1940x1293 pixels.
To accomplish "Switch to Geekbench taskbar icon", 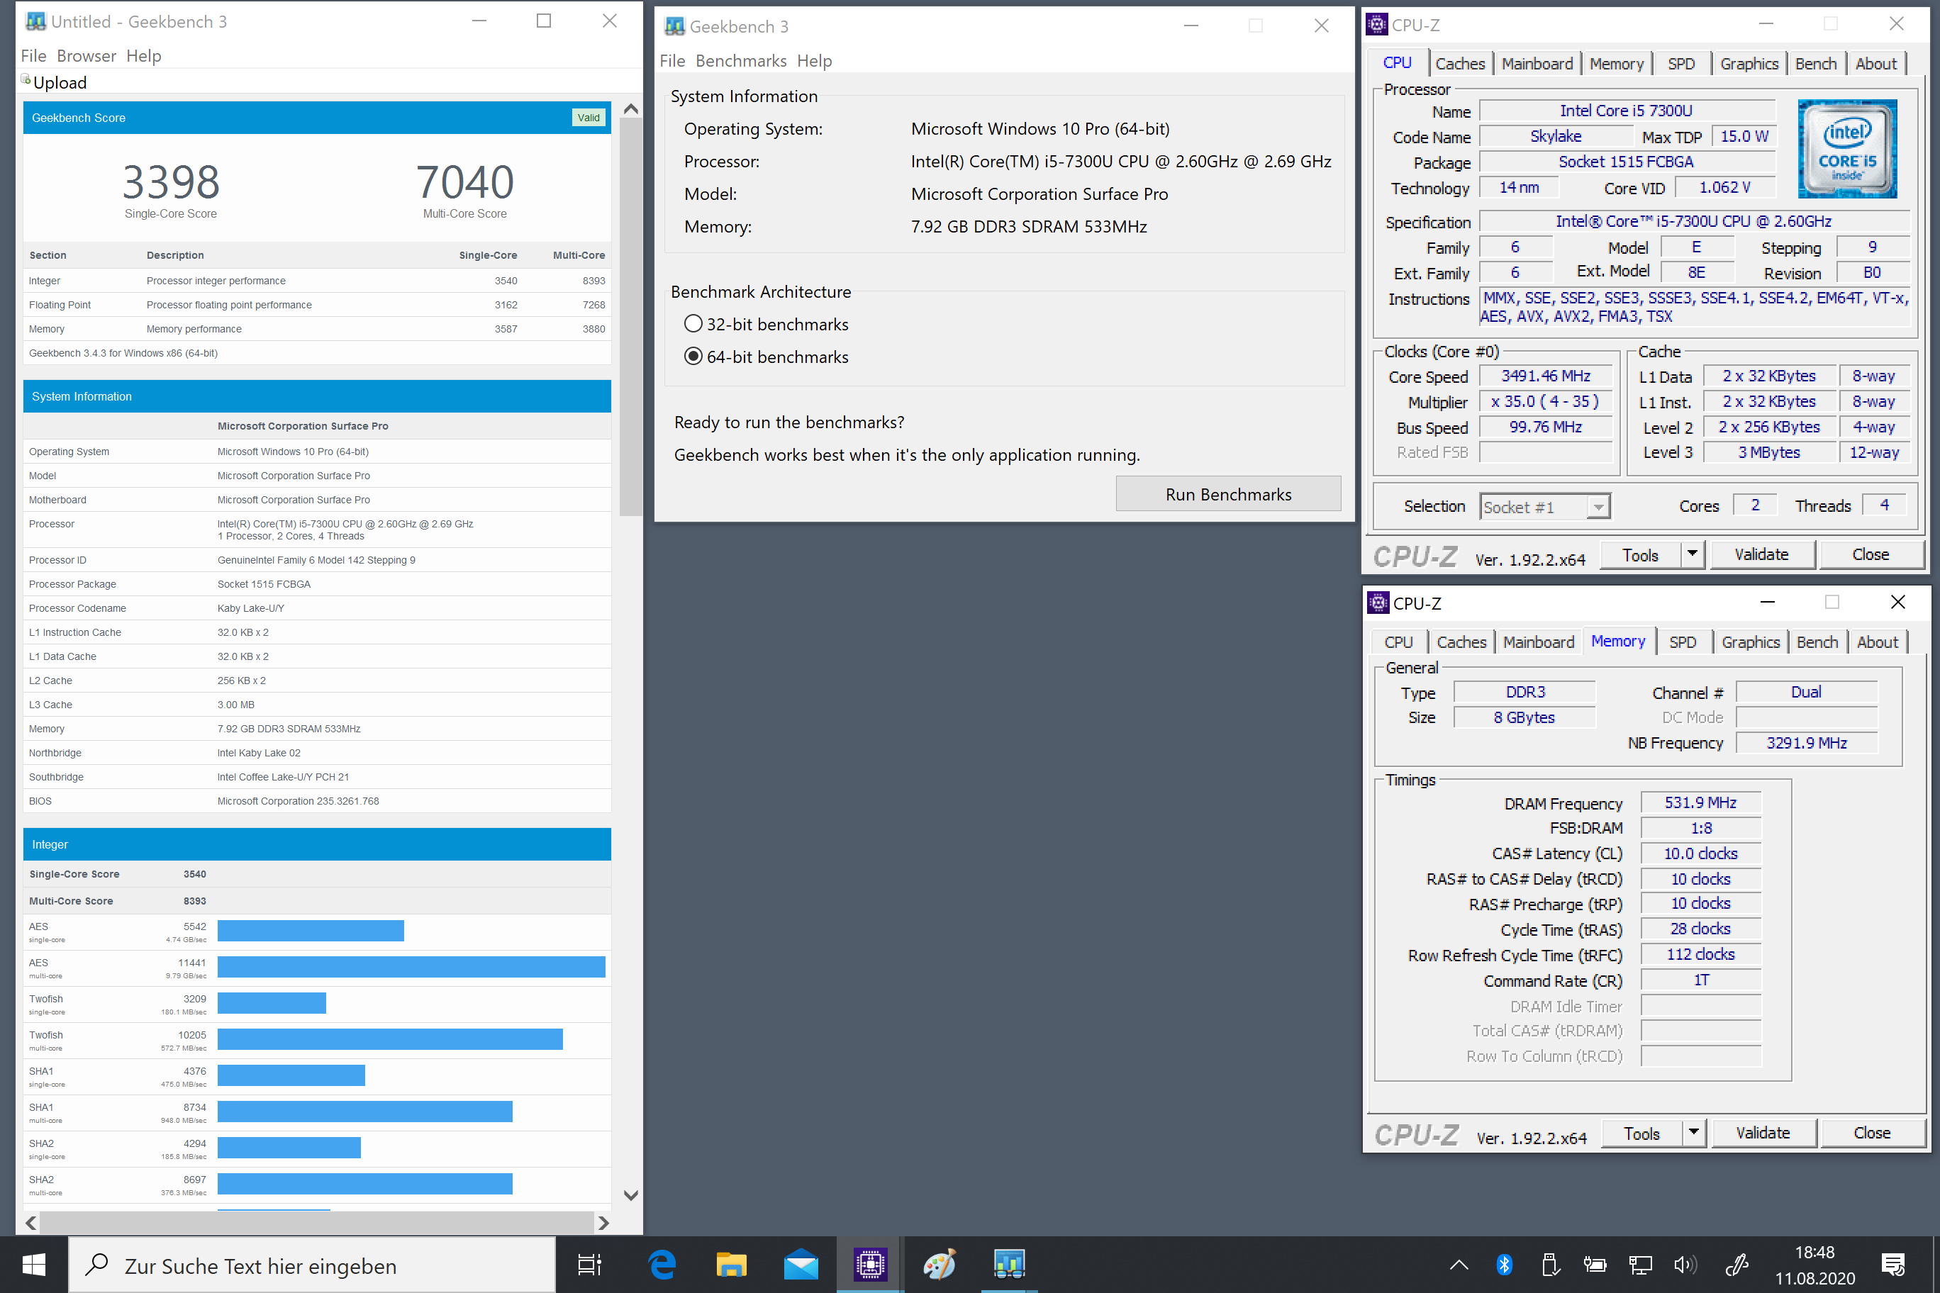I will click(1010, 1264).
